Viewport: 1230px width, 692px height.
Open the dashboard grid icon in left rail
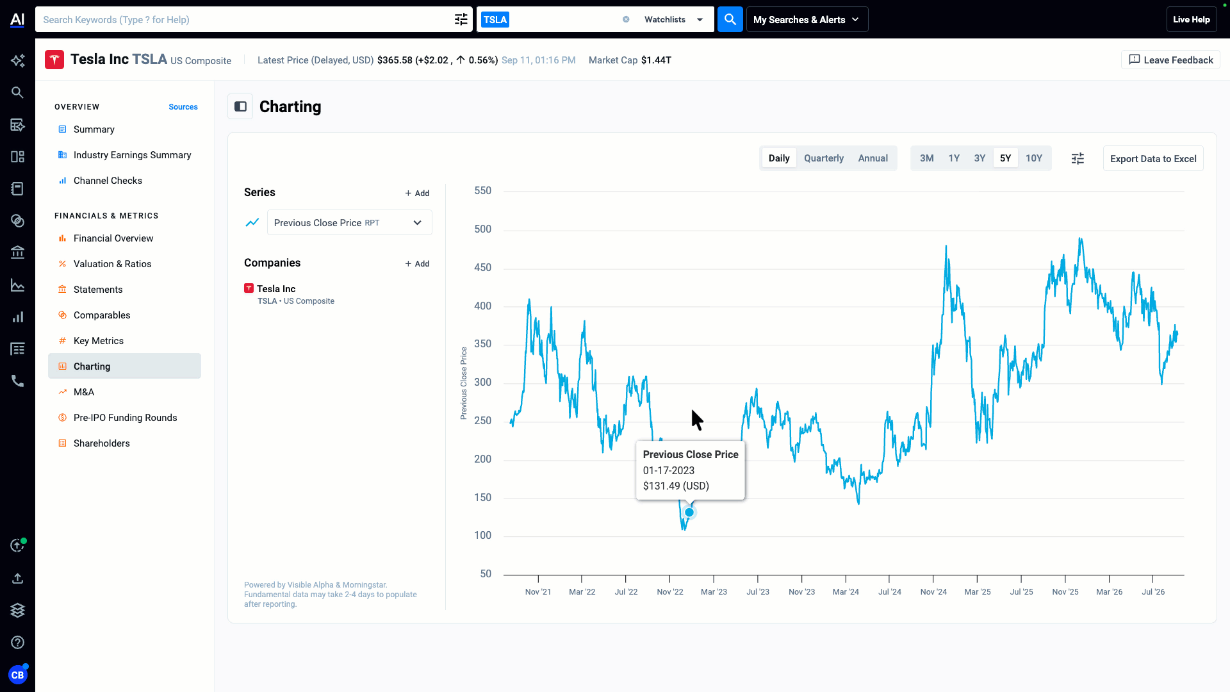[x=17, y=157]
